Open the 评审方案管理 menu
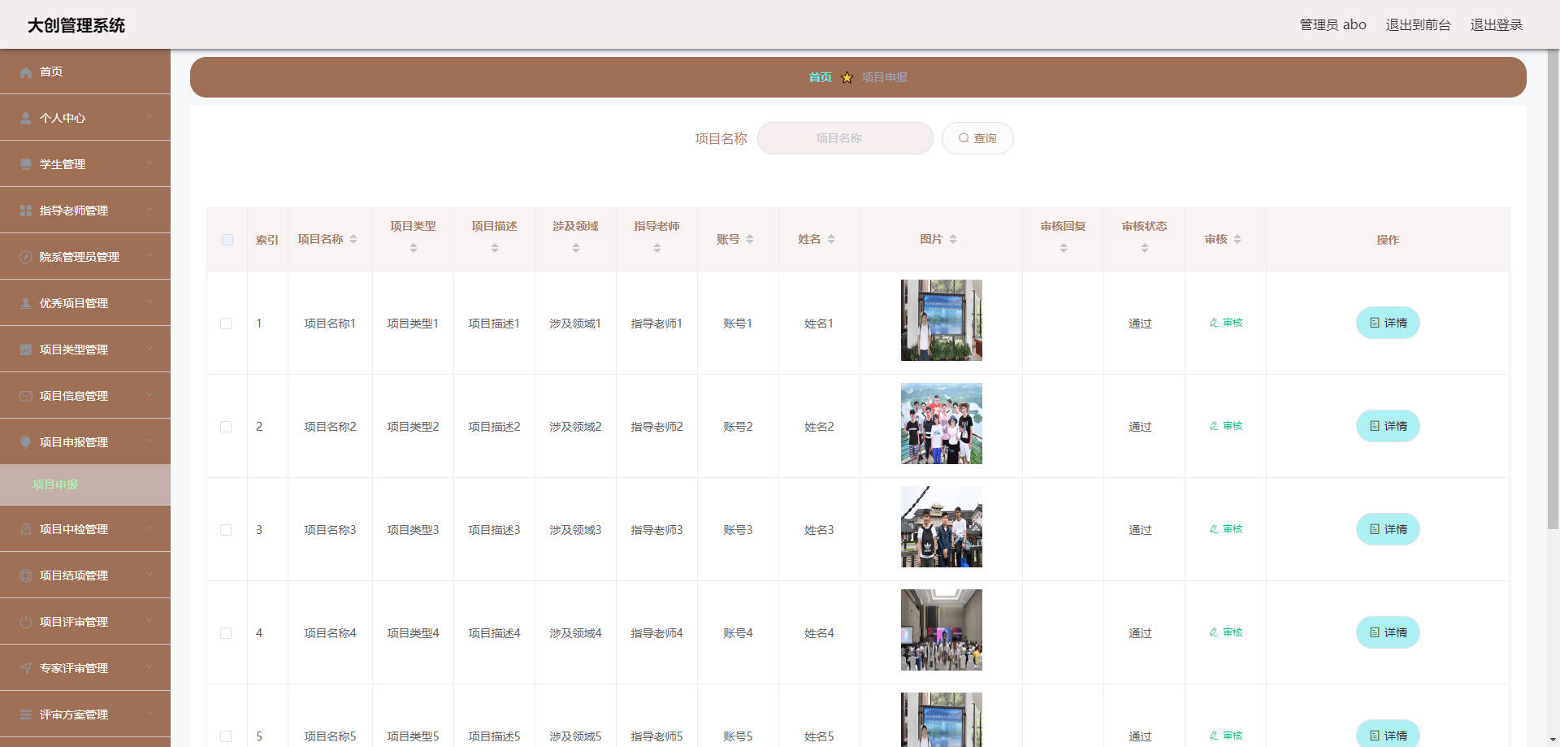The height and width of the screenshot is (747, 1560). click(x=85, y=714)
